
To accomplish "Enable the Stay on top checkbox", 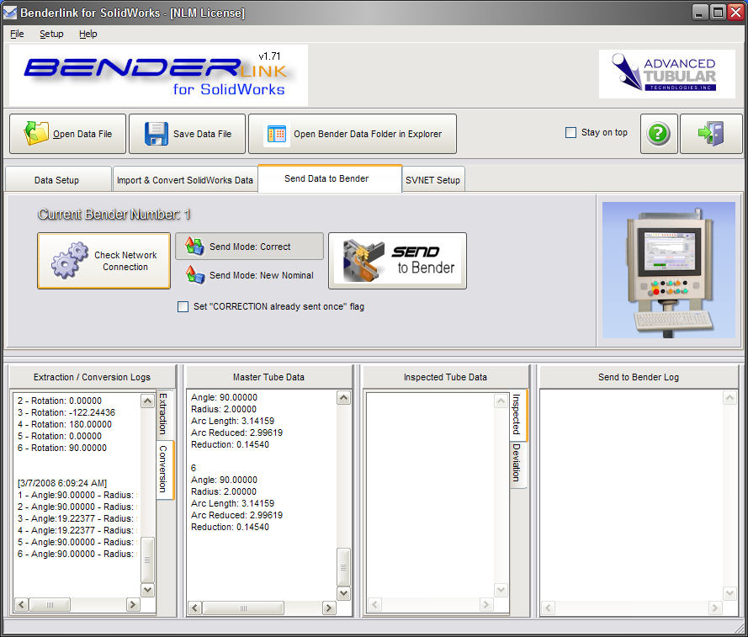I will click(571, 133).
